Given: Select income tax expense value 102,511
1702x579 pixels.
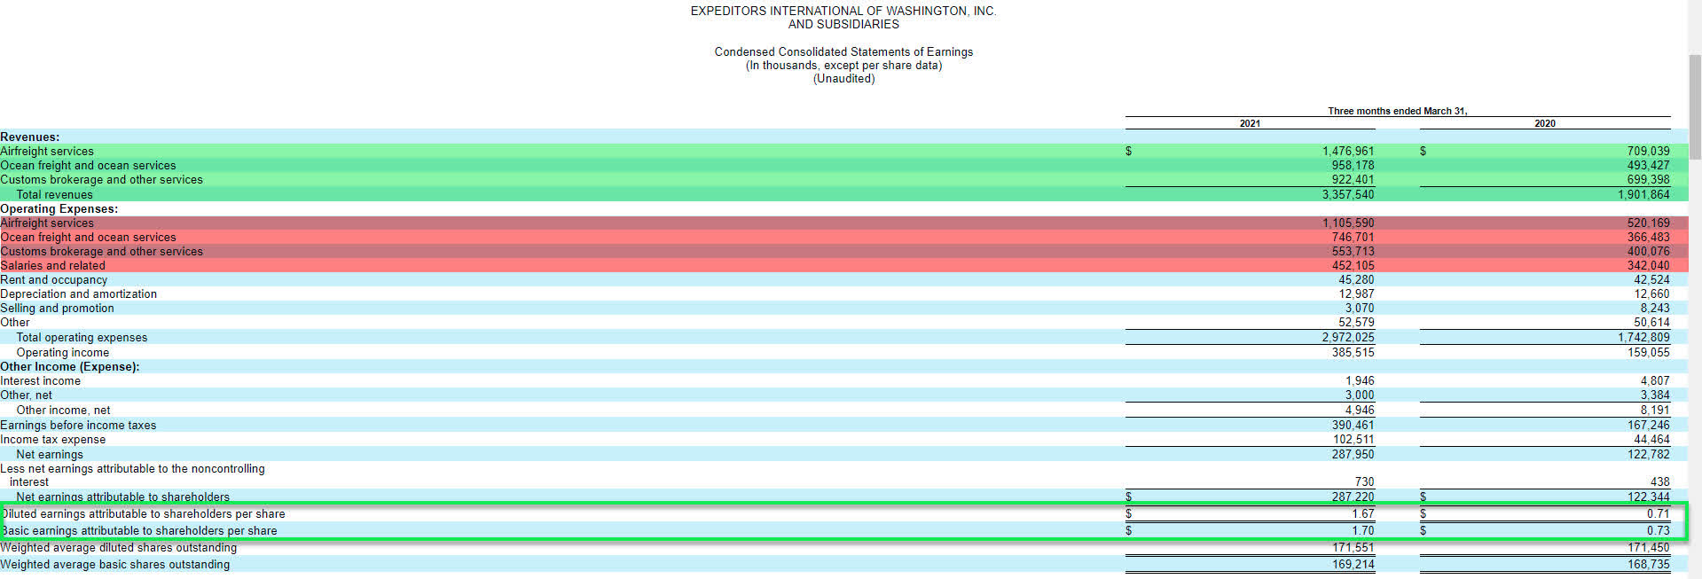Looking at the screenshot, I should click(1353, 440).
